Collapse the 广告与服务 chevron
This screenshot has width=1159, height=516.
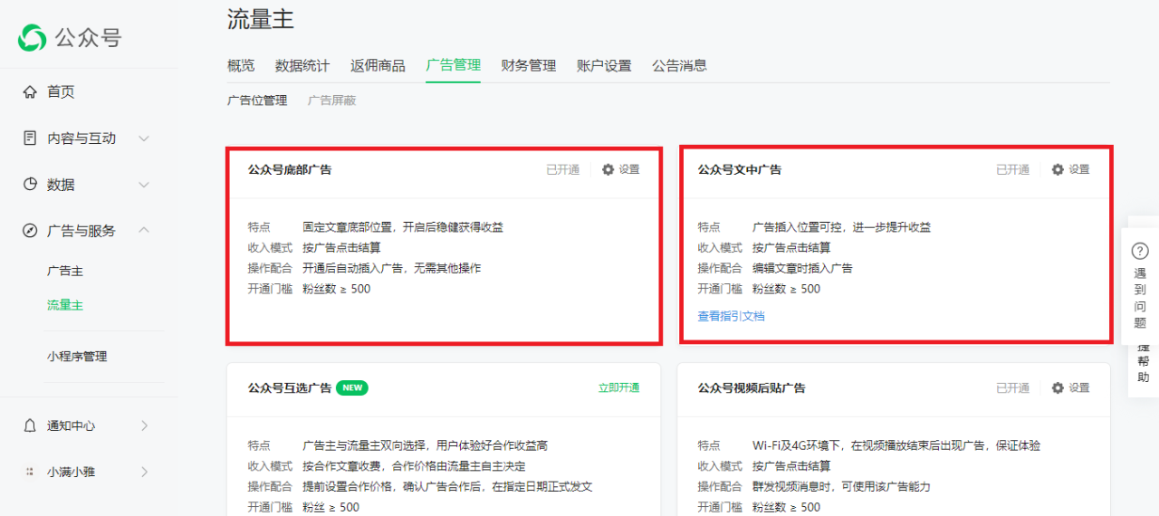click(x=144, y=230)
